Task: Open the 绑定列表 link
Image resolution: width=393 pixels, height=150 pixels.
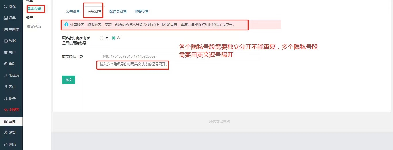Action: tap(34, 26)
